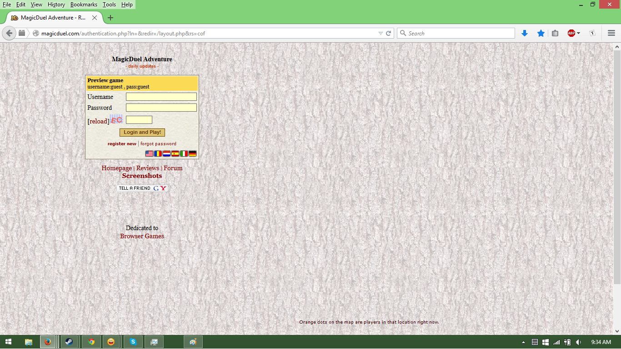Click the browser address bar URL
This screenshot has width=621, height=349.
pyautogui.click(x=123, y=33)
